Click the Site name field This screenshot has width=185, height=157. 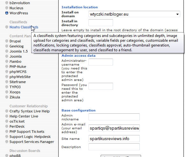pos(114,139)
